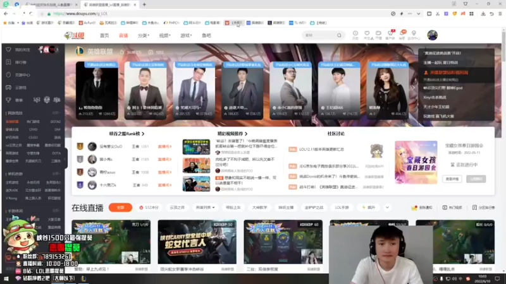
Task: Open the notifications icon with 44 badge
Action: click(402, 35)
